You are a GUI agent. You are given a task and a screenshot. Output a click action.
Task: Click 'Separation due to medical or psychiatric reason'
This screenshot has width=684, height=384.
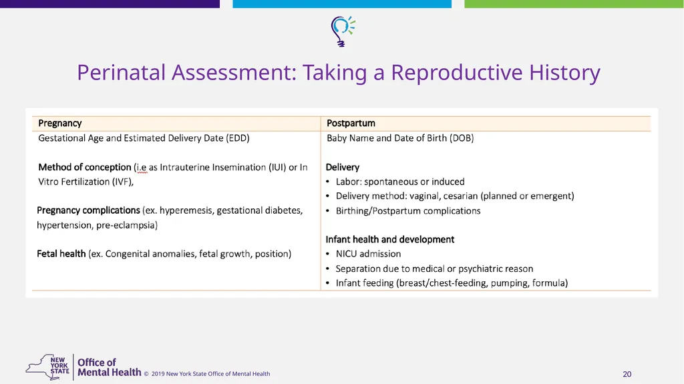pyautogui.click(x=434, y=268)
